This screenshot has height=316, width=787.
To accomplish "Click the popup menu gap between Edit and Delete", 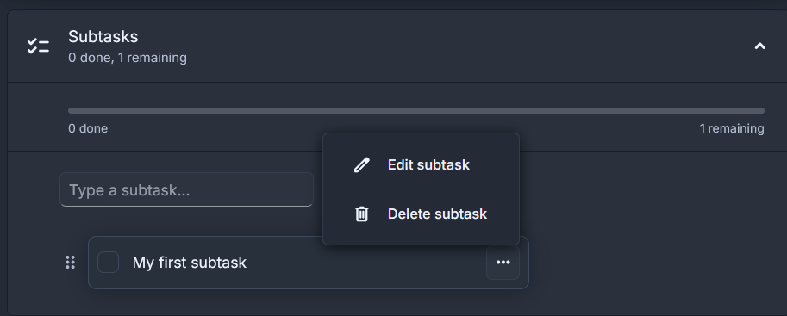I will pyautogui.click(x=421, y=189).
